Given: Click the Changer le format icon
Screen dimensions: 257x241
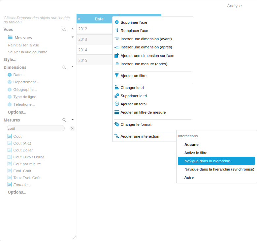Looking at the screenshot, I should [117, 124].
